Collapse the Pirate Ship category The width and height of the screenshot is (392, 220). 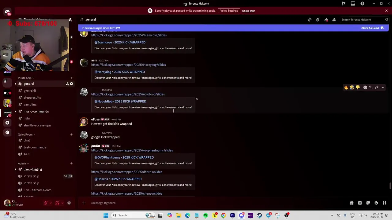(26, 78)
